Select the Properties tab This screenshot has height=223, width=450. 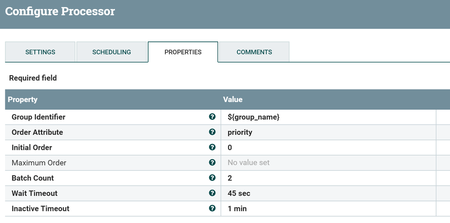click(183, 52)
